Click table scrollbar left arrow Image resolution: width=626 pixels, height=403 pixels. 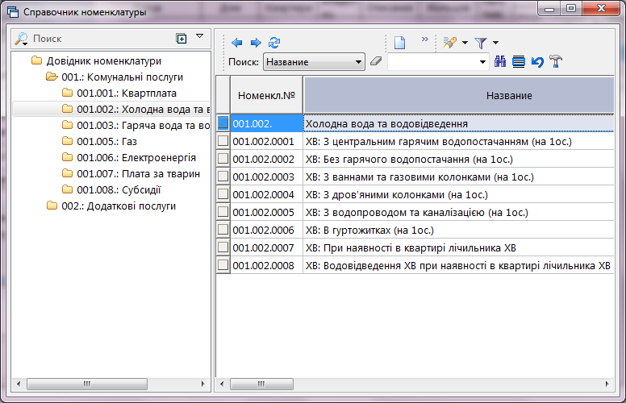coord(222,384)
